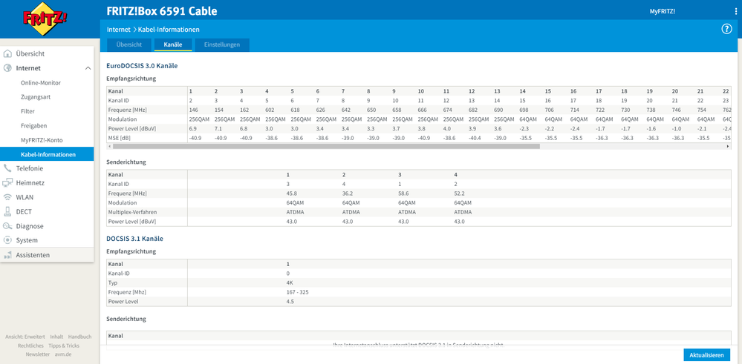The width and height of the screenshot is (742, 364).
Task: Click the Telefonie phone icon
Action: (x=8, y=168)
